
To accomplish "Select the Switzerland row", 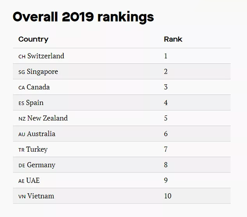I will click(x=46, y=56).
